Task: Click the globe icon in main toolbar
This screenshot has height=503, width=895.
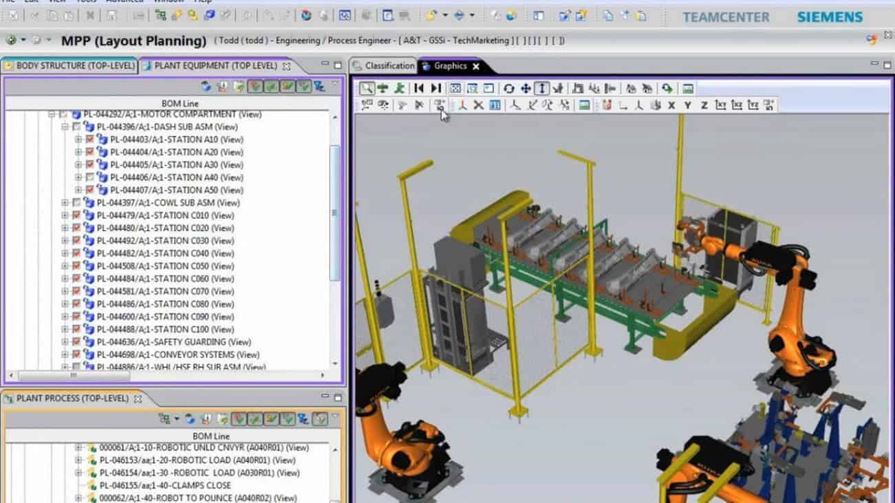Action: click(x=306, y=15)
